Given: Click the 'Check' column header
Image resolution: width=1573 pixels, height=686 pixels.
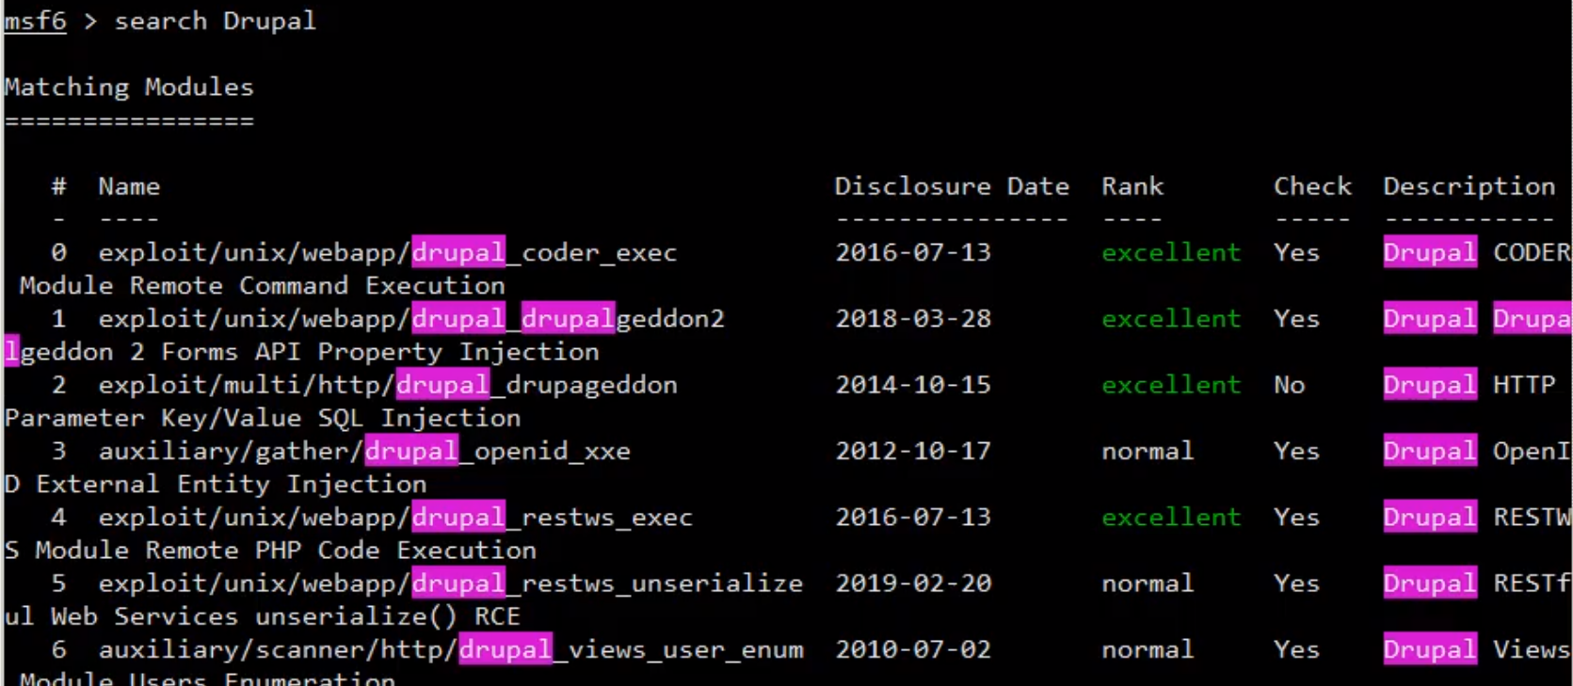Looking at the screenshot, I should [1312, 186].
